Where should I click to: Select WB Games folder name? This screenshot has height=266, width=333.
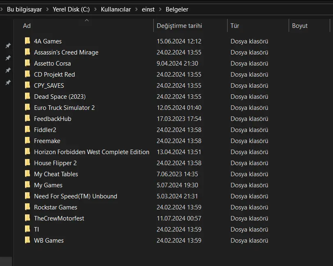click(49, 241)
